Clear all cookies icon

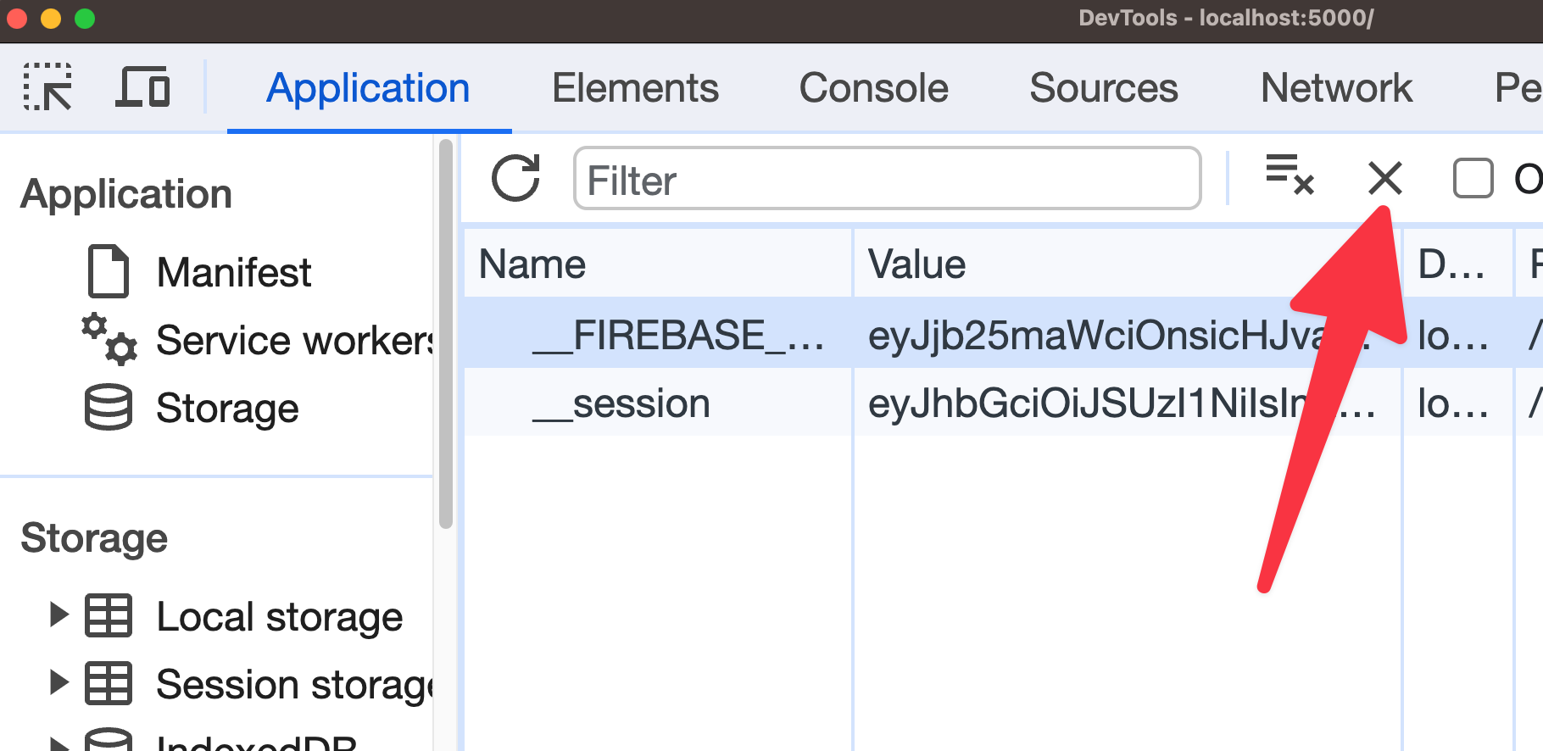pyautogui.click(x=1289, y=175)
